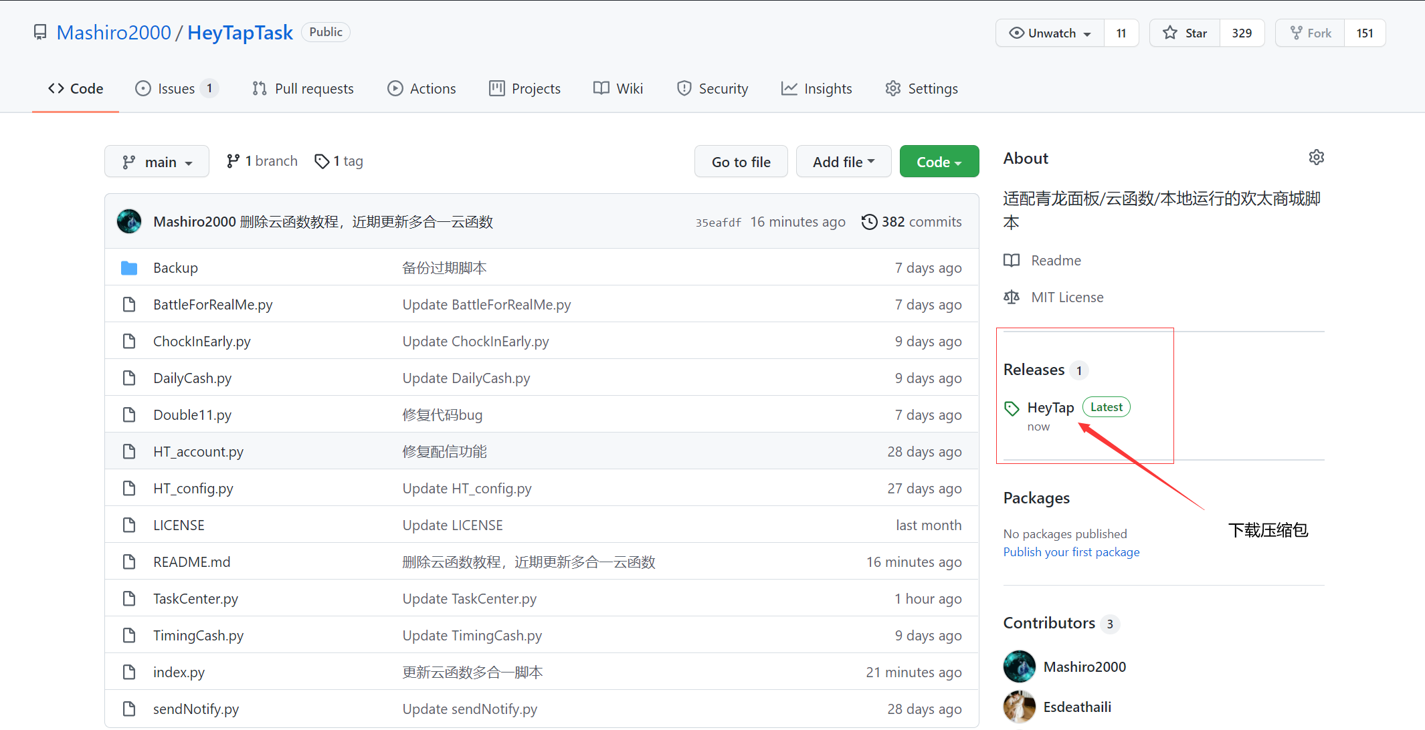Click the HeyTap release tag icon
This screenshot has width=1425, height=730.
[1011, 408]
